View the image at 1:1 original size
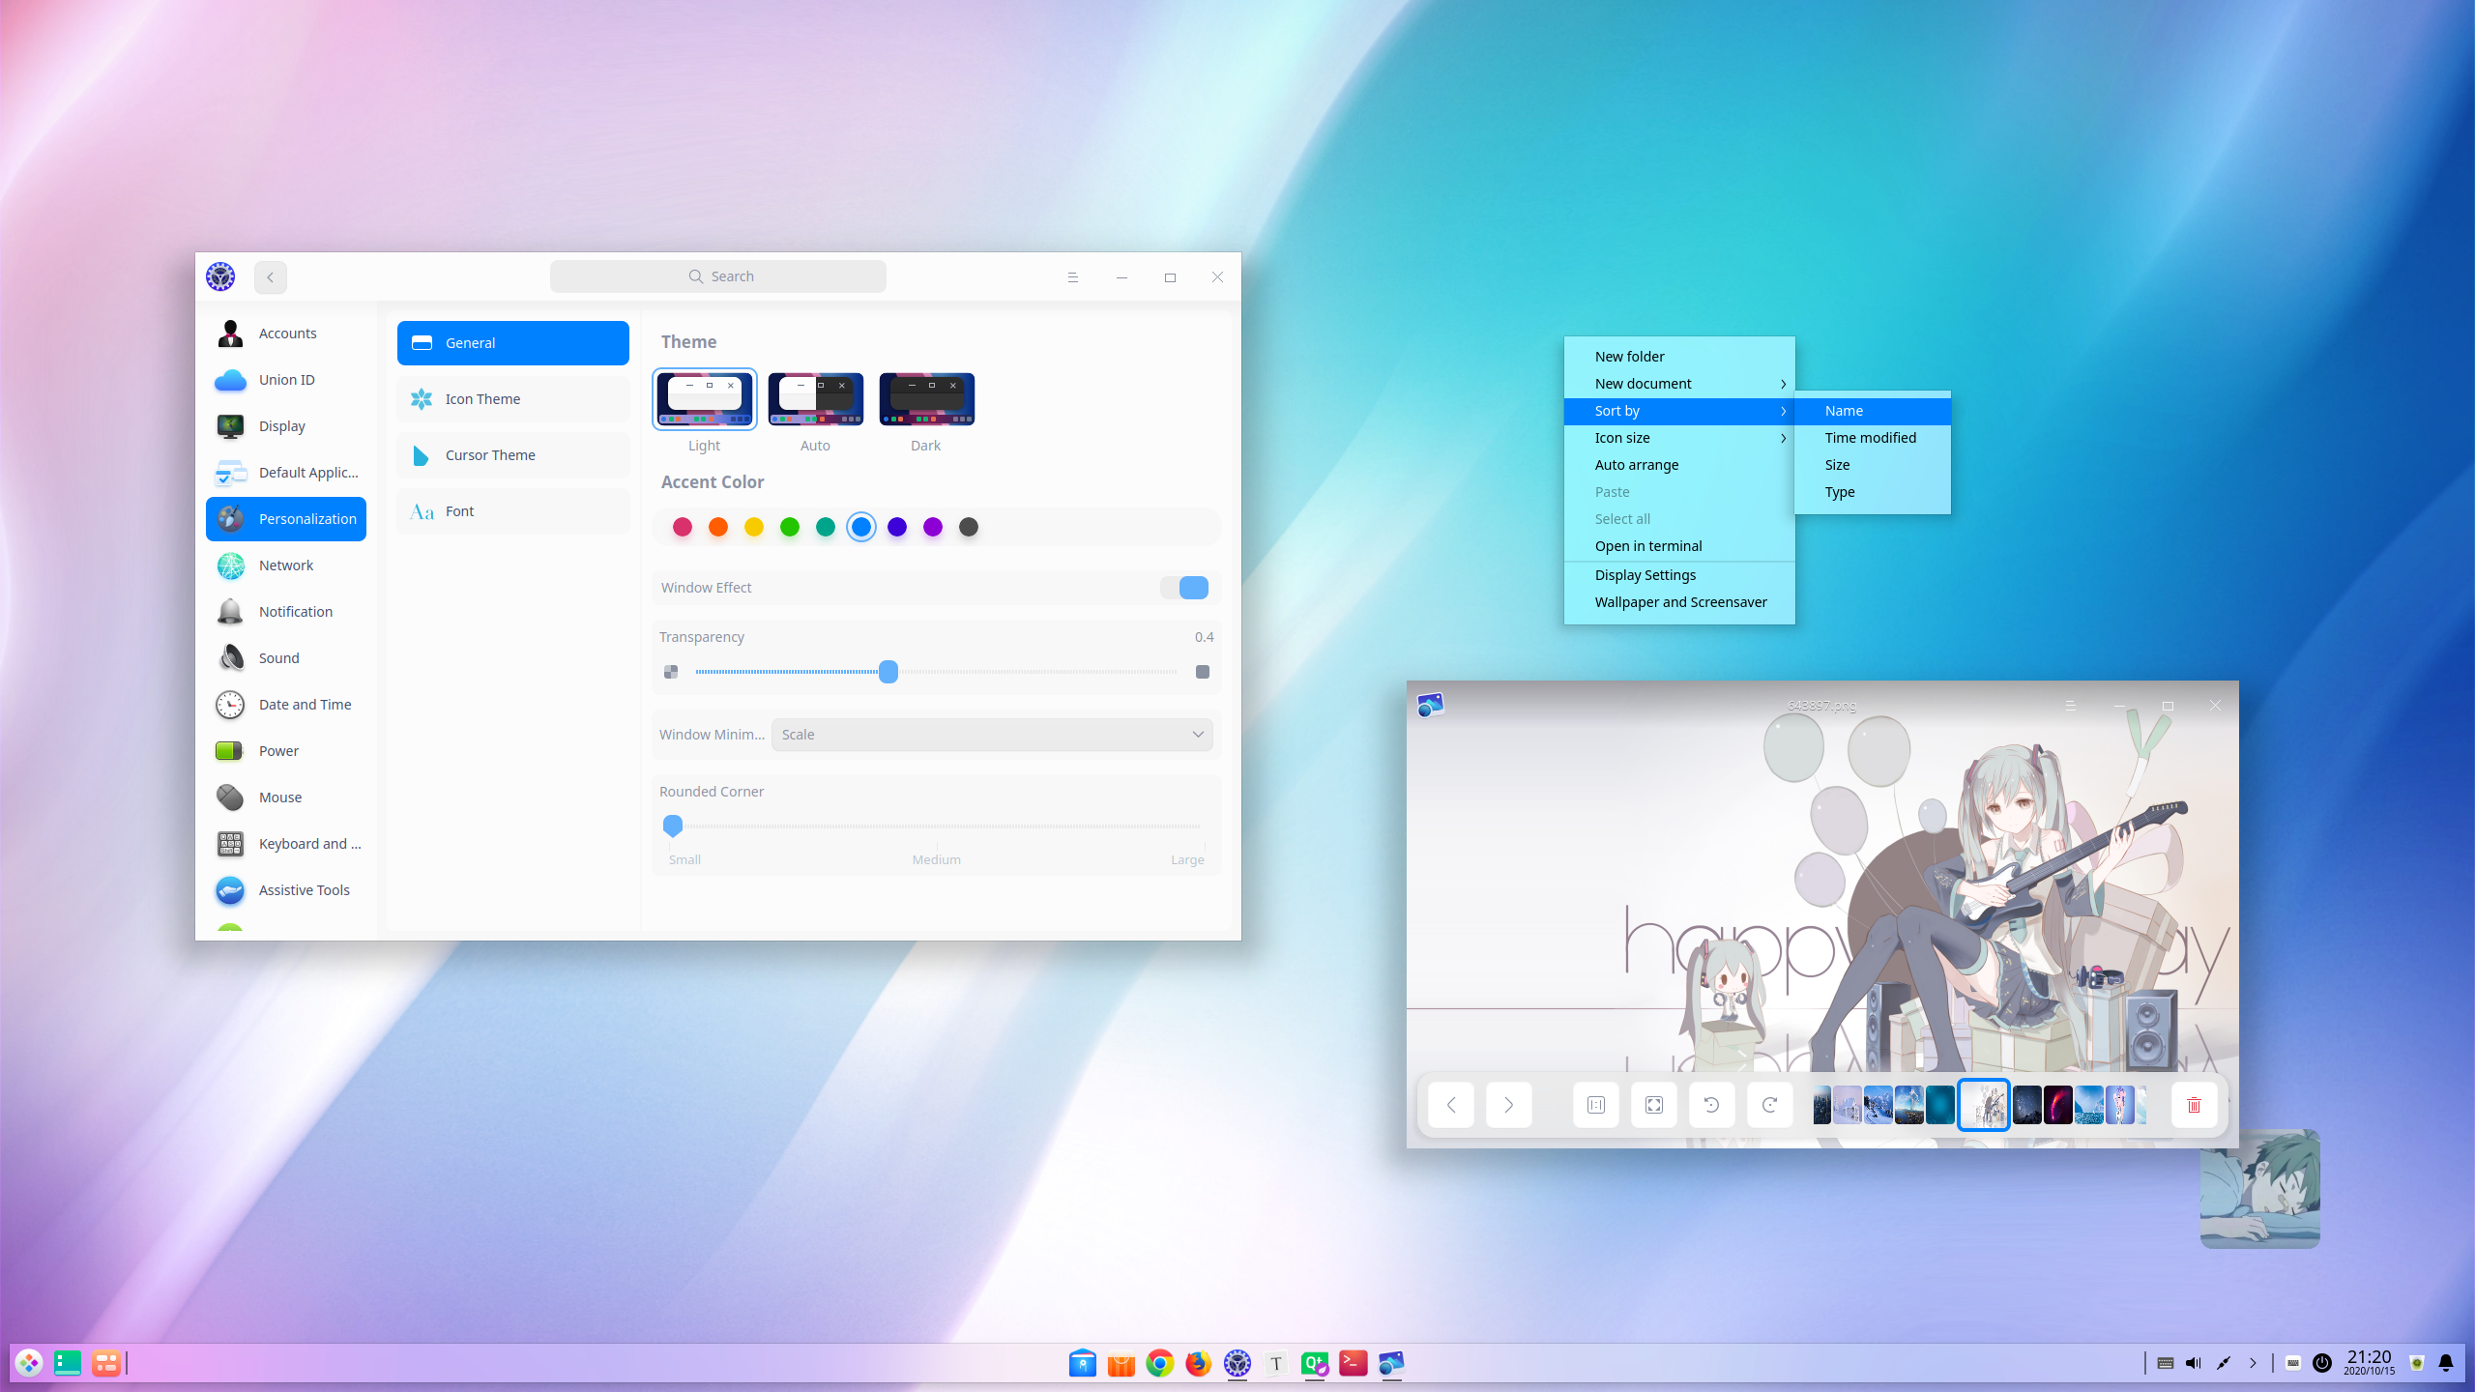 [x=1595, y=1105]
